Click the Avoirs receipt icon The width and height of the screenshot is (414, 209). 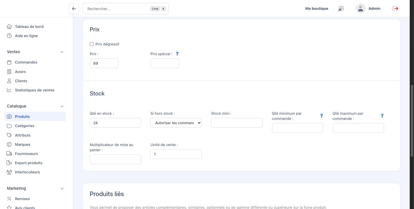pos(9,72)
